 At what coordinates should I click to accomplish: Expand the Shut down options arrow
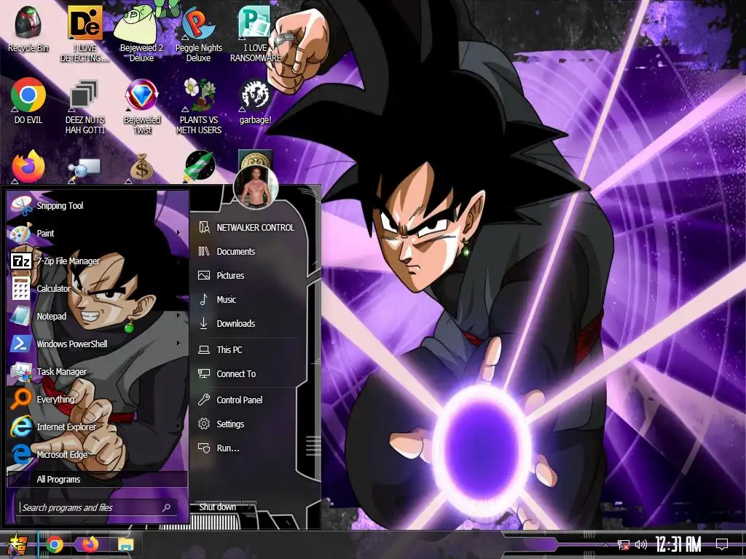[x=251, y=507]
